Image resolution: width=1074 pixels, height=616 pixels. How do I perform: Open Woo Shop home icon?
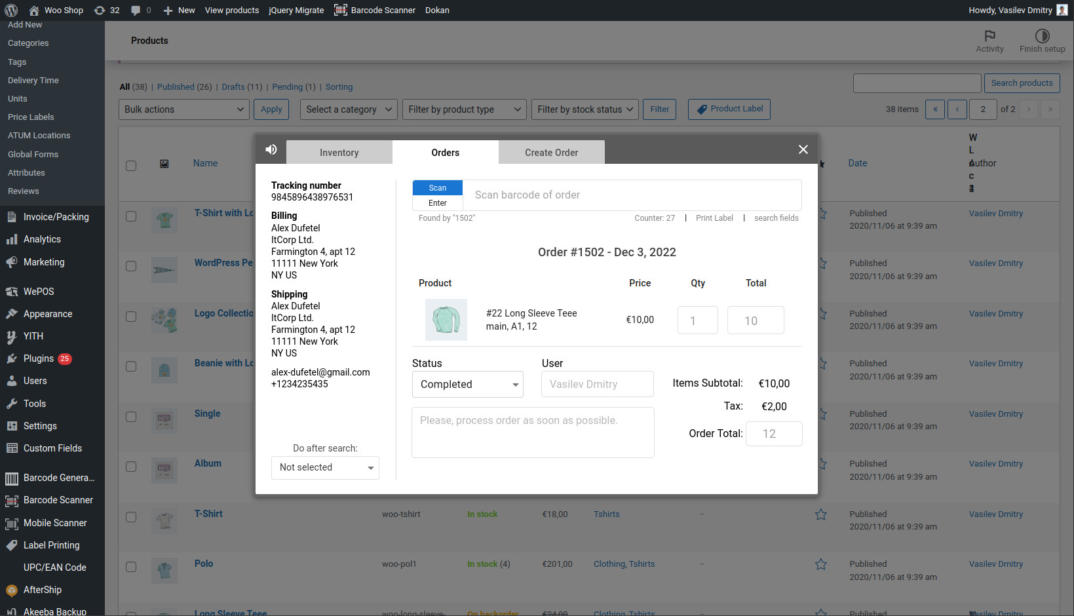pyautogui.click(x=33, y=10)
